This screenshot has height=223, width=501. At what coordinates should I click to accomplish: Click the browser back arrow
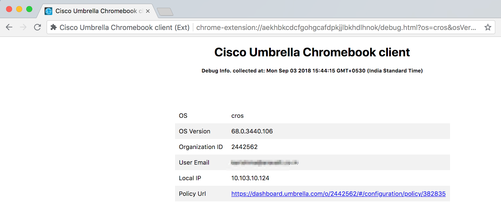tap(9, 27)
